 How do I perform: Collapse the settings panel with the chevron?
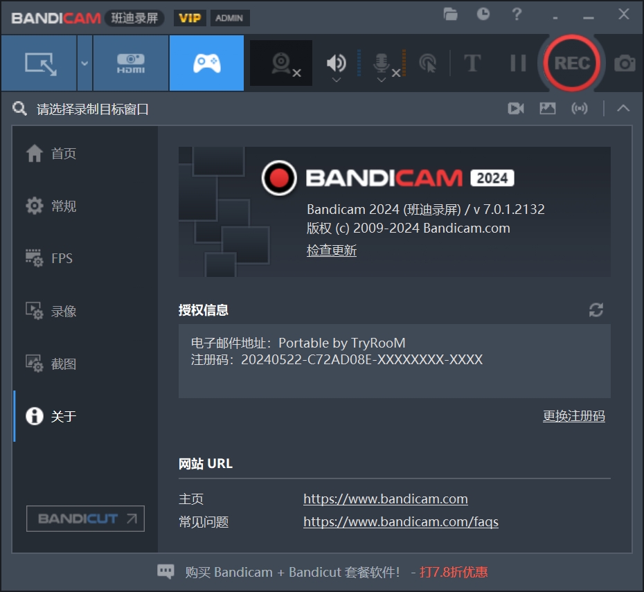pyautogui.click(x=623, y=109)
